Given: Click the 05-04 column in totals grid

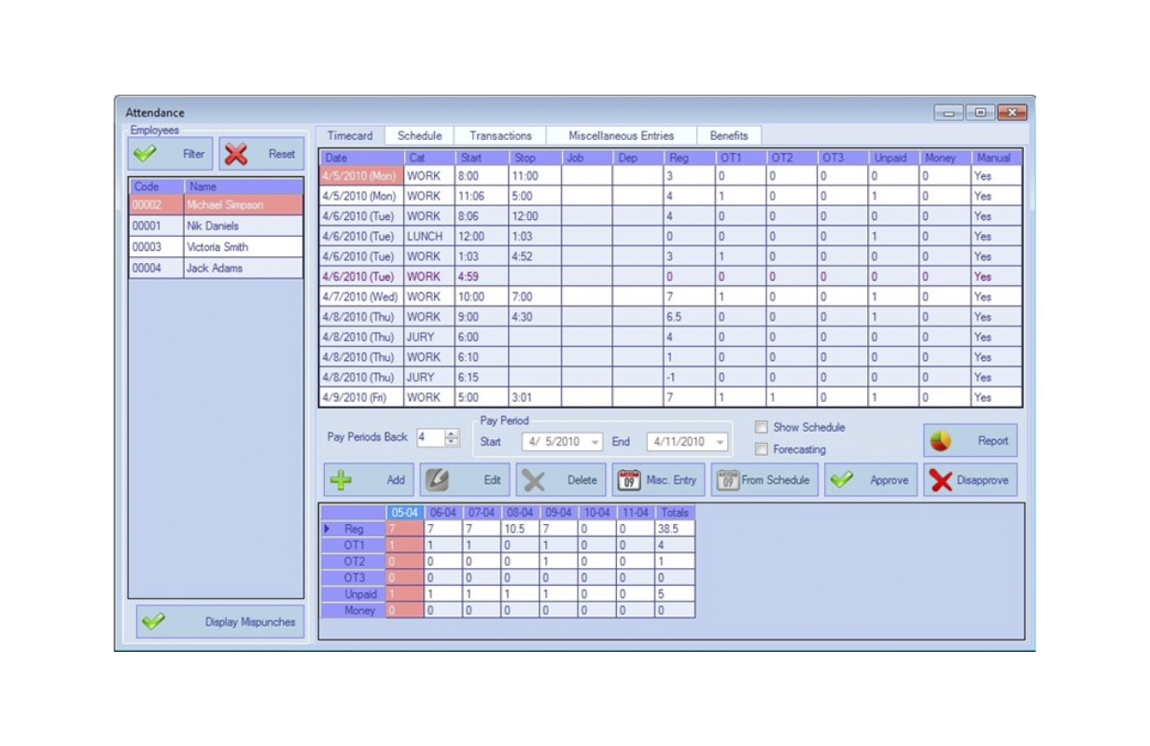Looking at the screenshot, I should pos(405,513).
